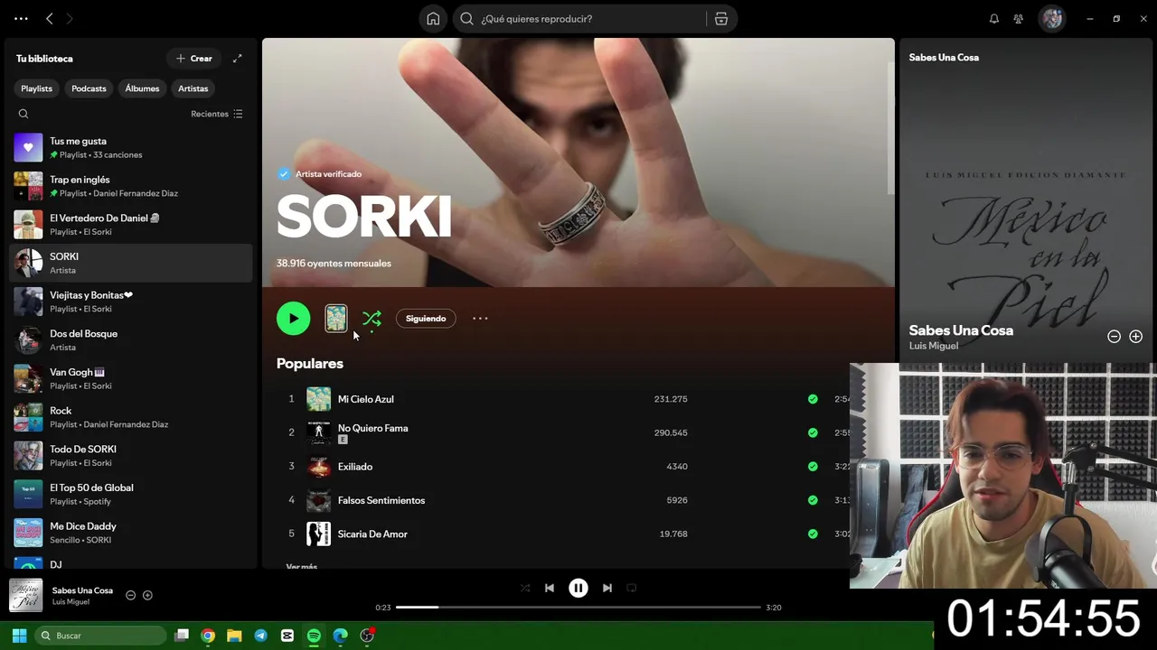Open Dos del Bosque artist
Image resolution: width=1157 pixels, height=650 pixels.
click(131, 339)
